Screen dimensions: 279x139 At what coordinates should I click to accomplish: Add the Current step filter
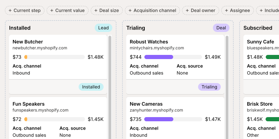[x=24, y=10]
